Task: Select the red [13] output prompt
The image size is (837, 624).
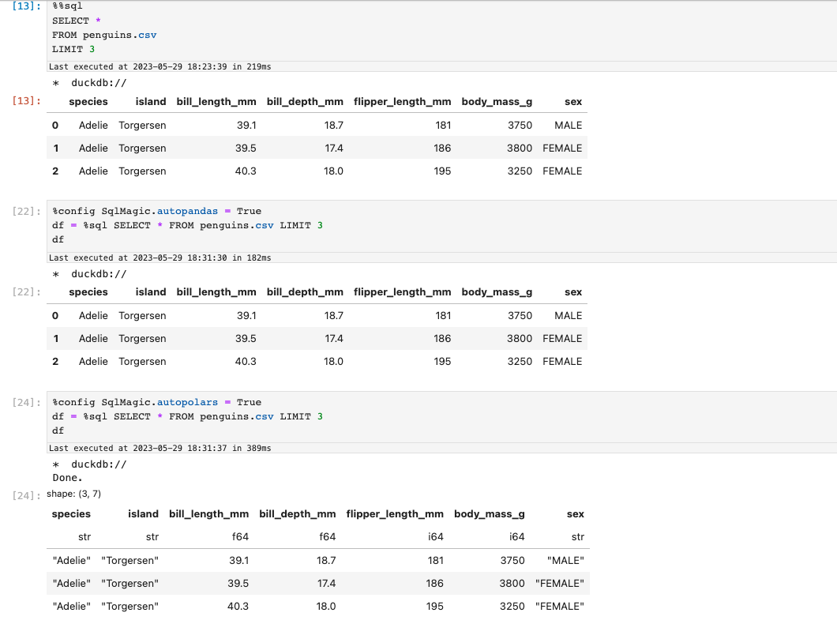Action: [x=27, y=101]
